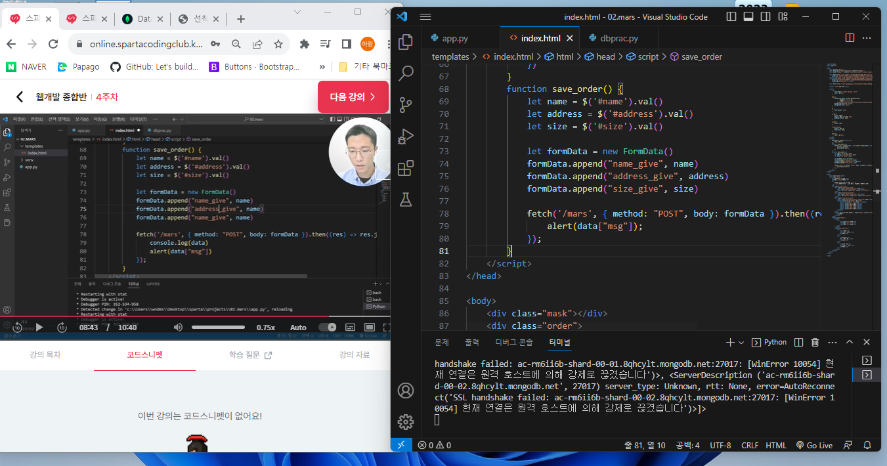Open editor more actions ellipsis
The height and width of the screenshot is (466, 887).
click(867, 38)
